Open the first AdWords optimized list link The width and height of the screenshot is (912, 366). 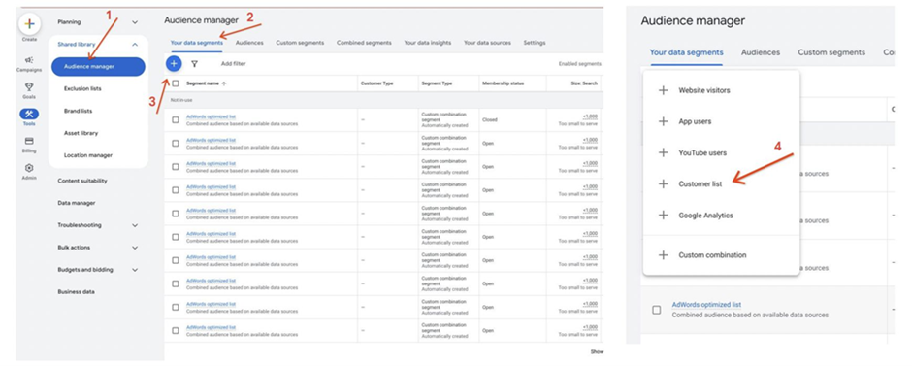tap(211, 116)
